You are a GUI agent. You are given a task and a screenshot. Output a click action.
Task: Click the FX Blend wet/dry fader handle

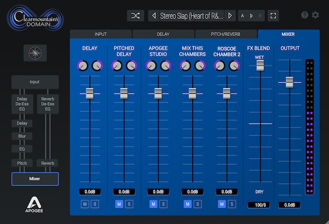[260, 65]
